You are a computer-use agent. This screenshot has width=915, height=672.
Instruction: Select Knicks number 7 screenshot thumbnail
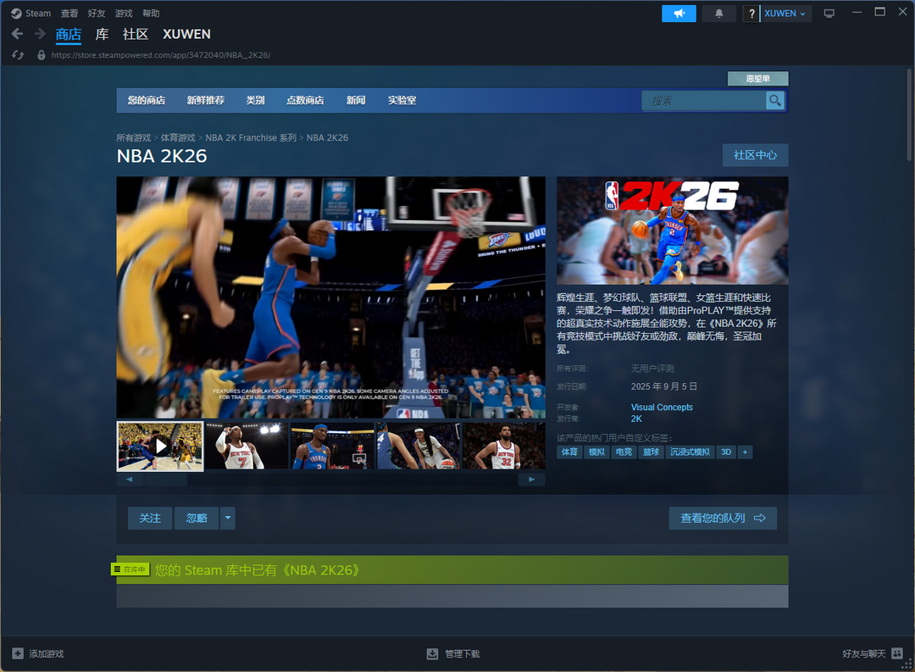coord(247,446)
